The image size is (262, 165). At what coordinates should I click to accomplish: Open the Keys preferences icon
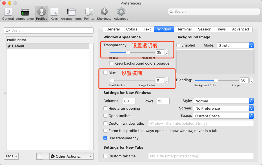[x=54, y=12]
